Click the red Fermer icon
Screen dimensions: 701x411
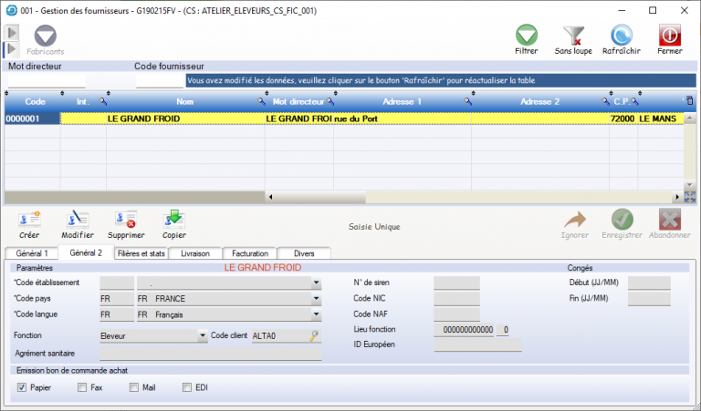[670, 36]
